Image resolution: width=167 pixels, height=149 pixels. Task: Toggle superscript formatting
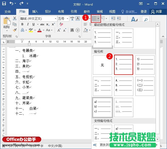53,24
